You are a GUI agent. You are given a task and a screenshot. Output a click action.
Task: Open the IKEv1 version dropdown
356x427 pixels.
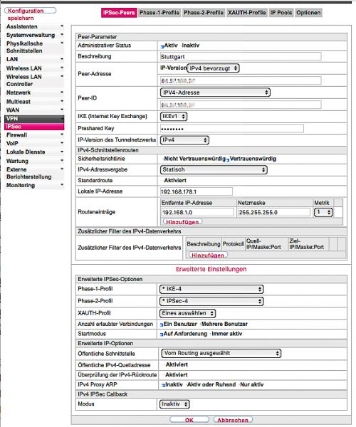tap(174, 116)
